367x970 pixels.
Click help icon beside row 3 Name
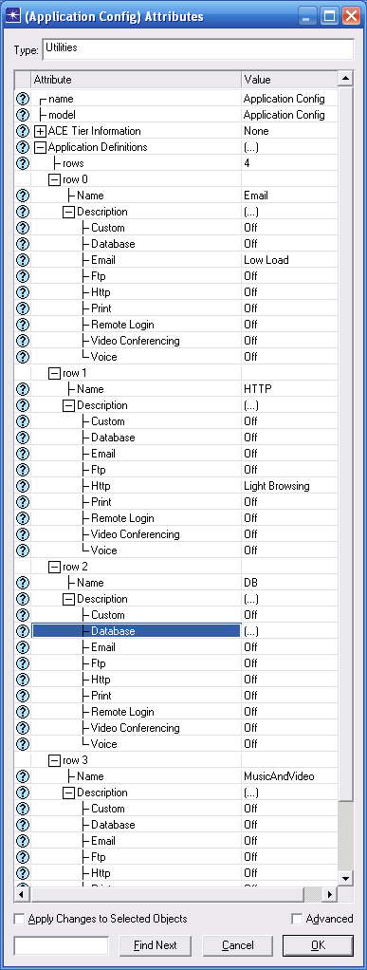click(22, 776)
